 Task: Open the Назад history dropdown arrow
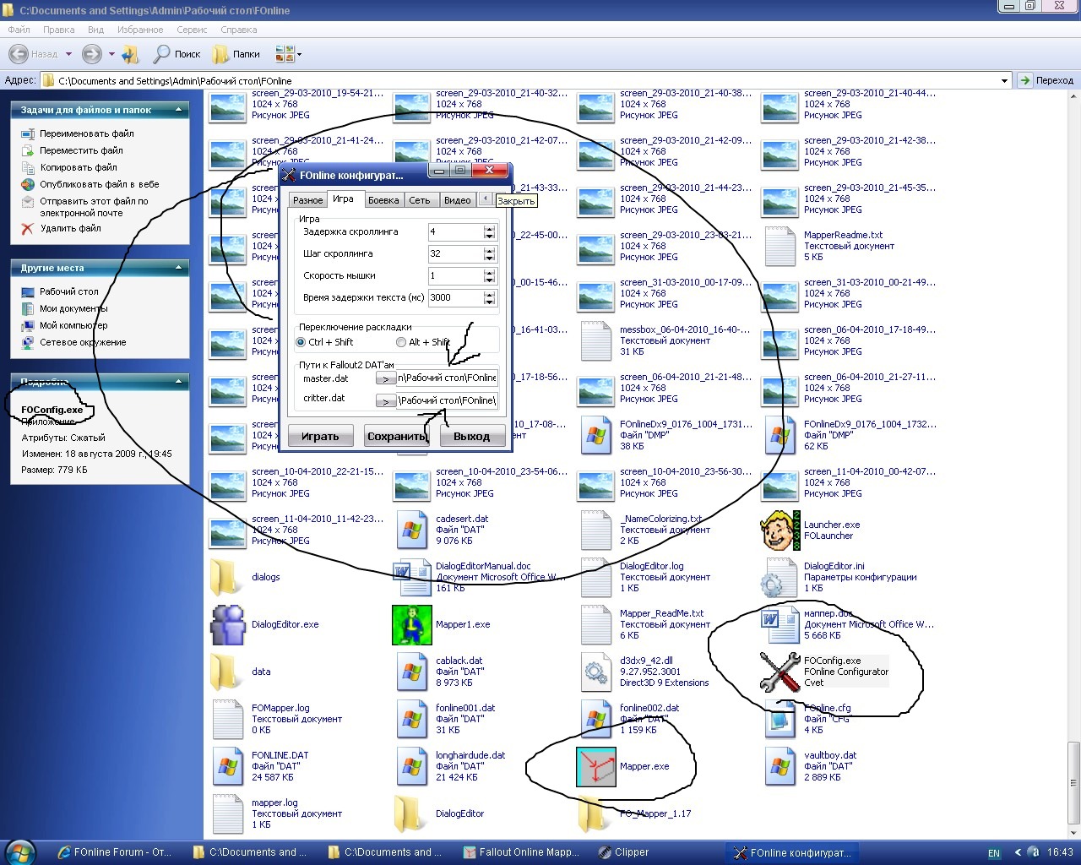pos(68,54)
